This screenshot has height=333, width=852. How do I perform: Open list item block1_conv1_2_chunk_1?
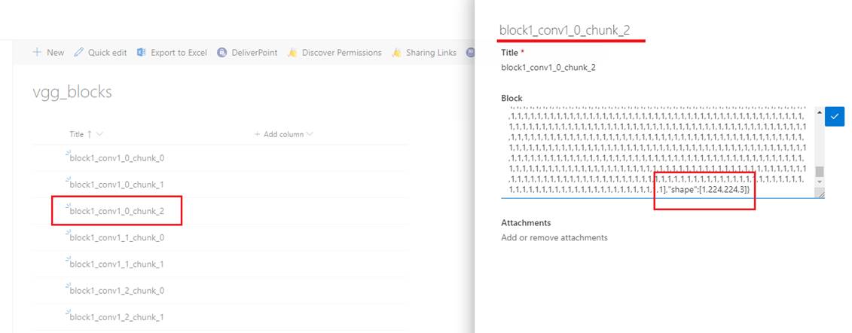(117, 316)
